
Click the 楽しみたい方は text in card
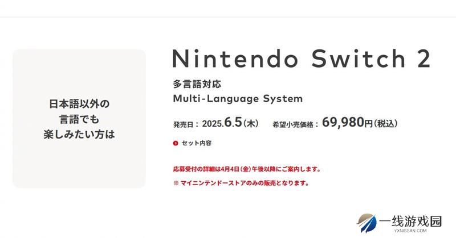coord(79,134)
